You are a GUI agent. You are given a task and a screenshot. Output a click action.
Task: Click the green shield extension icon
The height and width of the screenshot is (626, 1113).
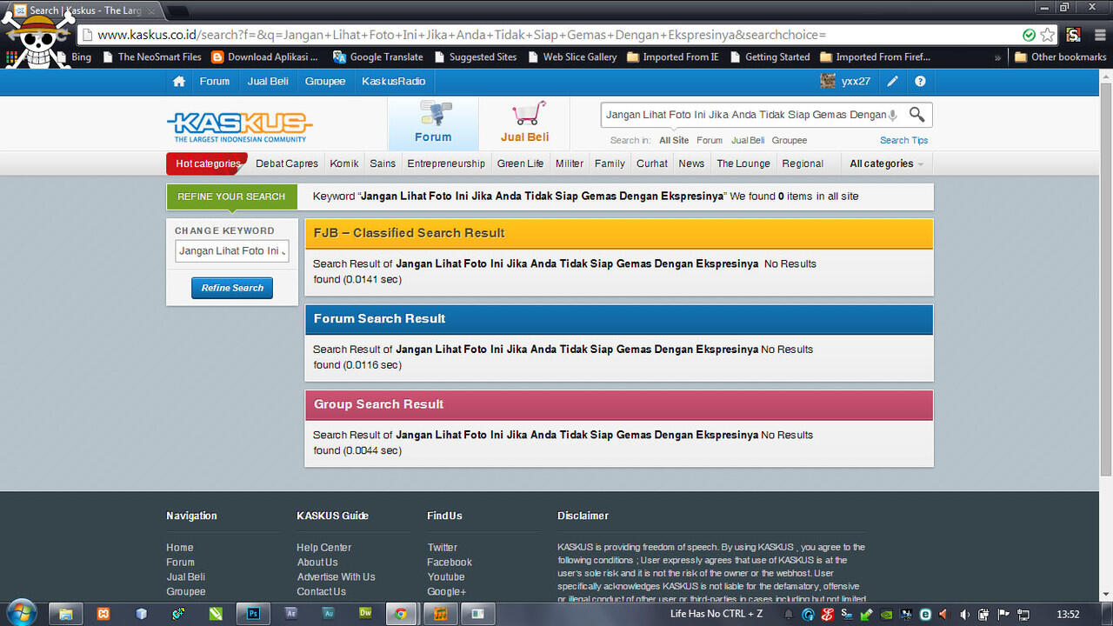click(1030, 35)
